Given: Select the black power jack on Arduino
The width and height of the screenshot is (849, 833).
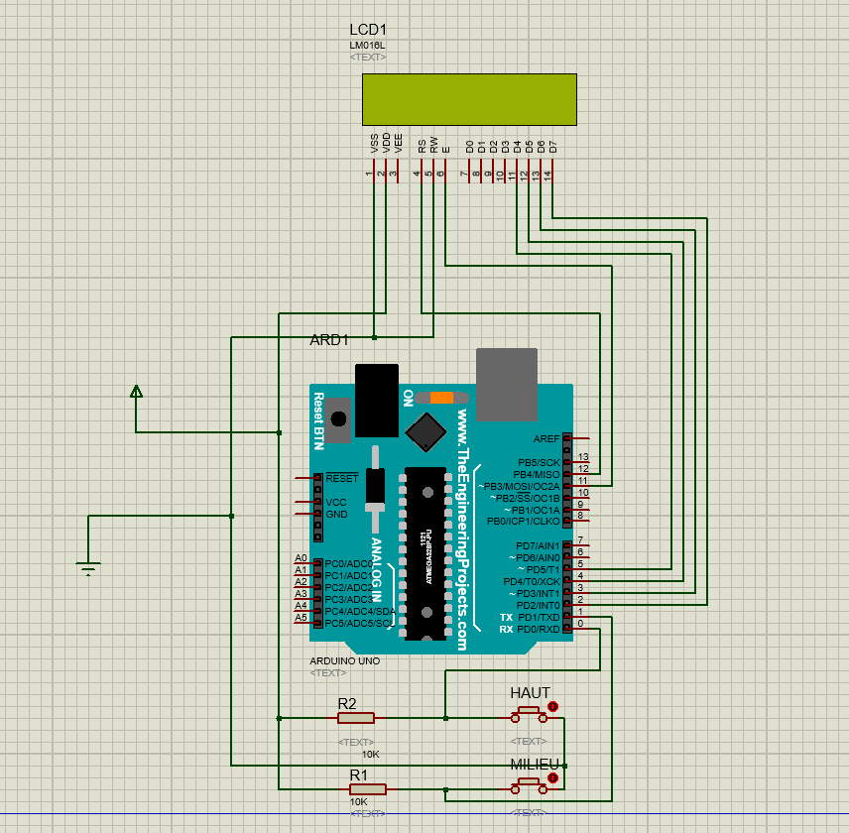Looking at the screenshot, I should click(377, 401).
